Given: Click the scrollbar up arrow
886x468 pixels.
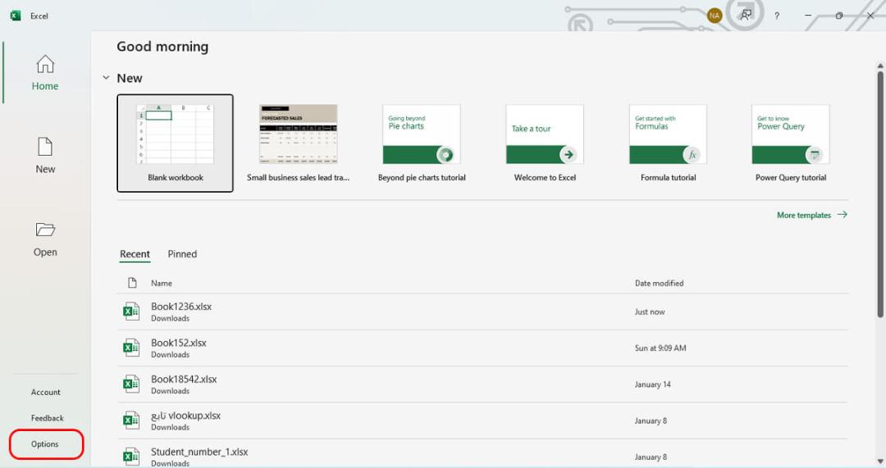Looking at the screenshot, I should coord(879,66).
